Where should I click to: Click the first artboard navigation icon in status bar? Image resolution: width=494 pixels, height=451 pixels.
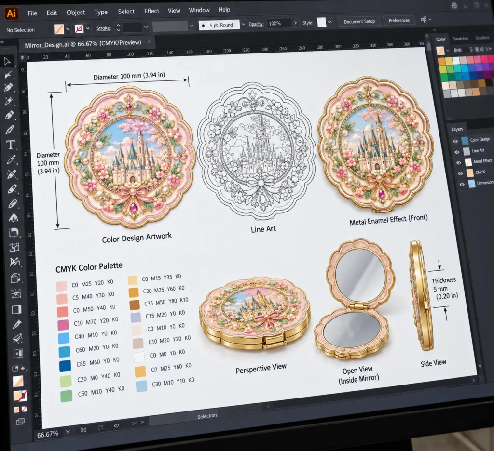click(83, 430)
